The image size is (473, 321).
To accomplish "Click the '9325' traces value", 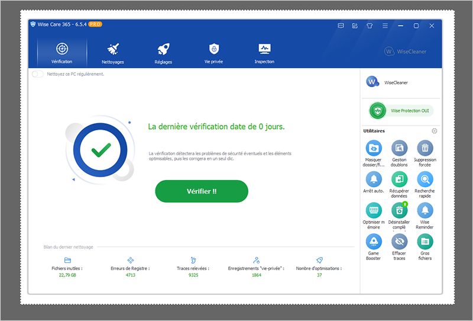I will 193,275.
